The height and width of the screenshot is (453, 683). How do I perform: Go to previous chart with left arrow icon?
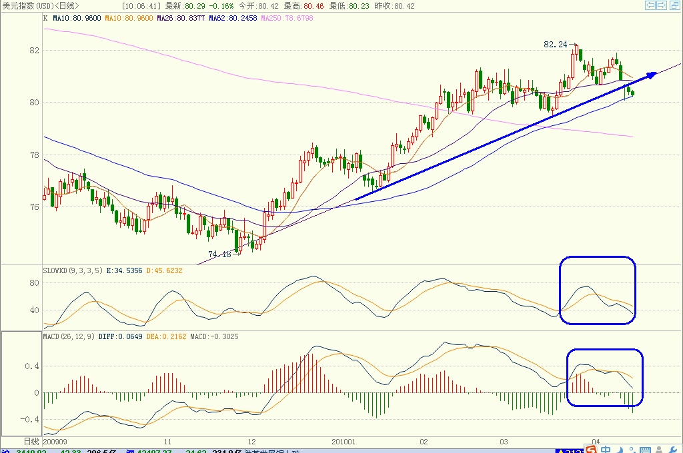(650, 5)
